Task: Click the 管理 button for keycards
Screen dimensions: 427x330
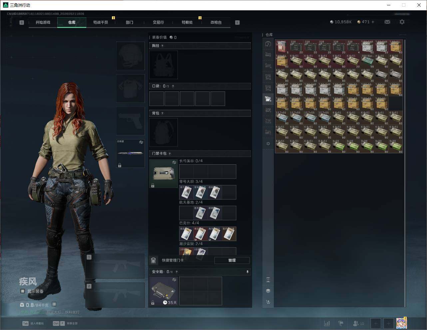Action: (x=232, y=260)
